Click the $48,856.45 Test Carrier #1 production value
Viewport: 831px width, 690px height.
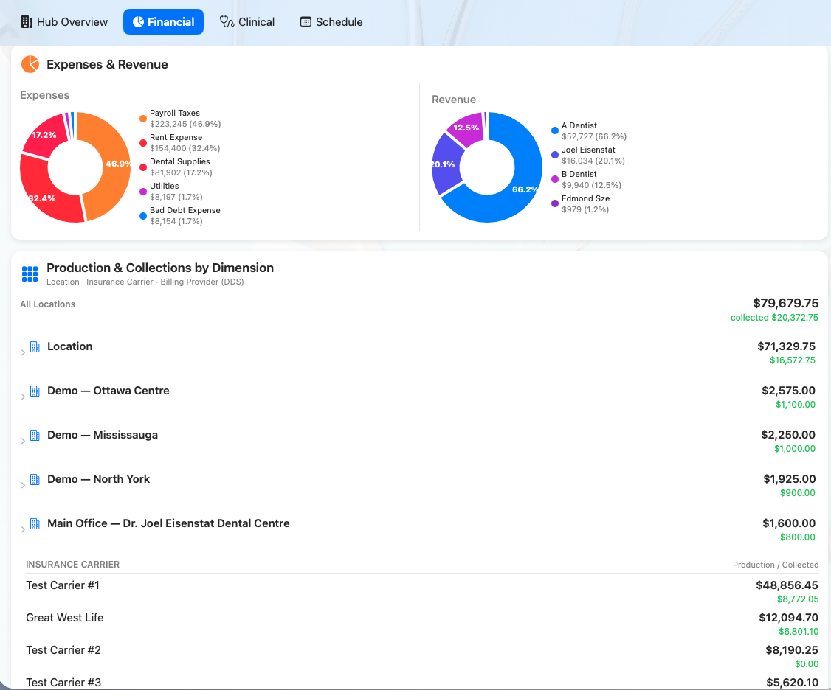[787, 585]
